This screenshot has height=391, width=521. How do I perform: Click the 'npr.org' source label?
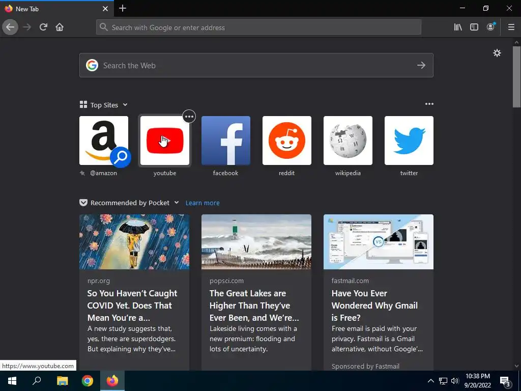click(x=98, y=281)
